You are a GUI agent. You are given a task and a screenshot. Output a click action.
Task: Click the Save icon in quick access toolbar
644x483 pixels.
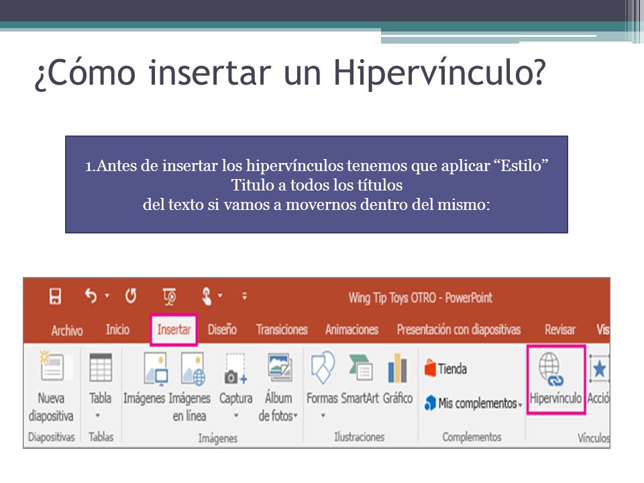(x=56, y=296)
